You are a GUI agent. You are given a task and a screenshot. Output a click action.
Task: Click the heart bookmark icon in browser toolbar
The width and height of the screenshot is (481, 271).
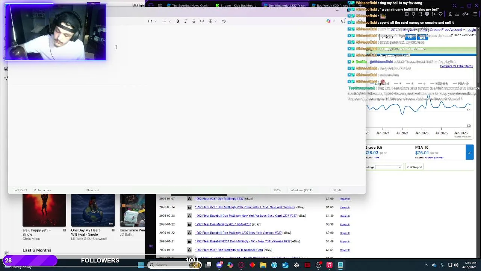[440, 14]
